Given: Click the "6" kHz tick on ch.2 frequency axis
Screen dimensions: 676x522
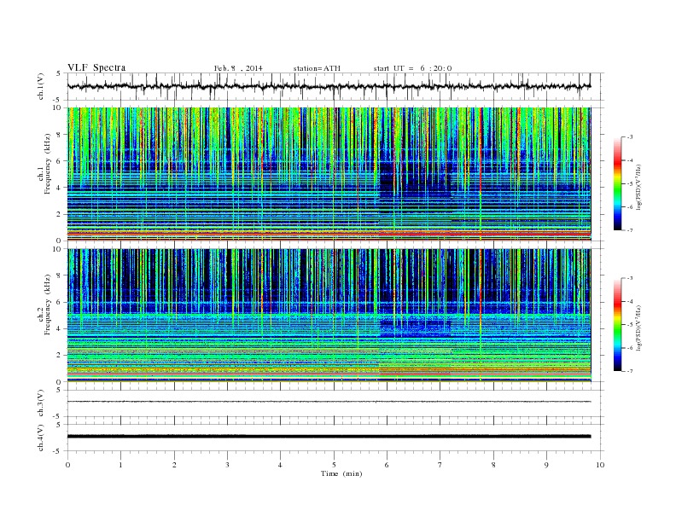Looking at the screenshot, I should pyautogui.click(x=59, y=302).
